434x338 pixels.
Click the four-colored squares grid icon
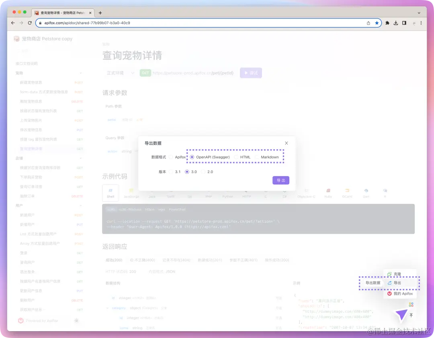[411, 305]
